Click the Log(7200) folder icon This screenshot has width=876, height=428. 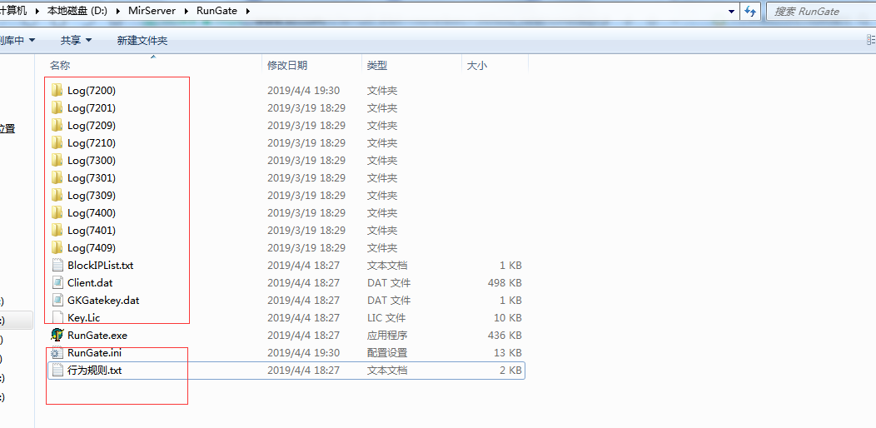(x=57, y=90)
